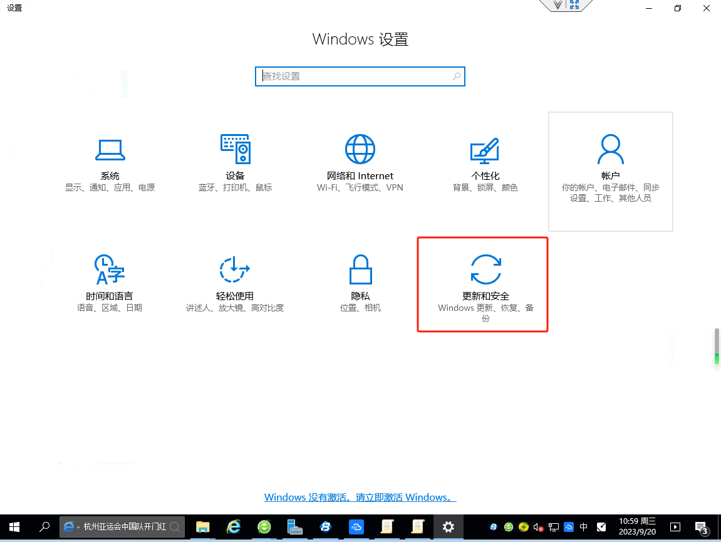This screenshot has width=721, height=542.
Task: Click the Settings gear taskbar button
Action: click(x=449, y=527)
